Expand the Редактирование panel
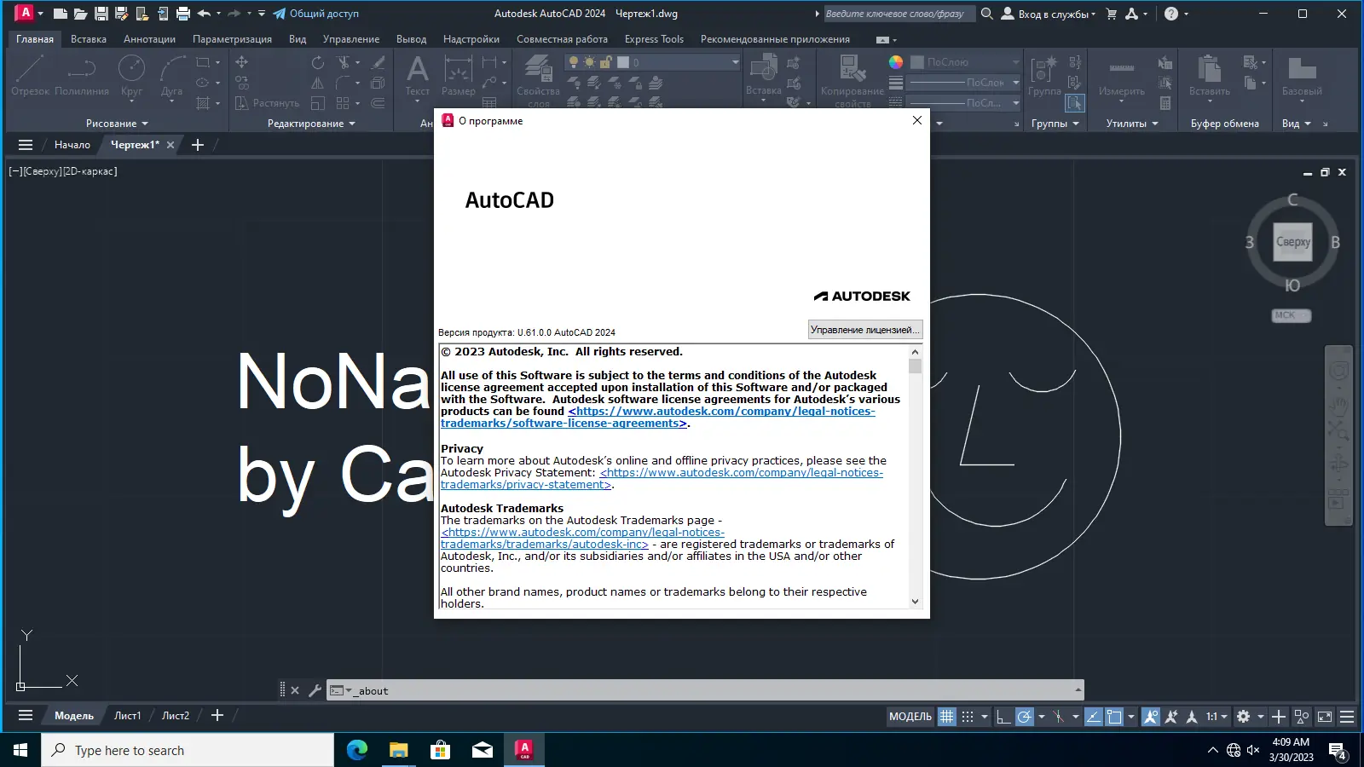 click(x=311, y=124)
